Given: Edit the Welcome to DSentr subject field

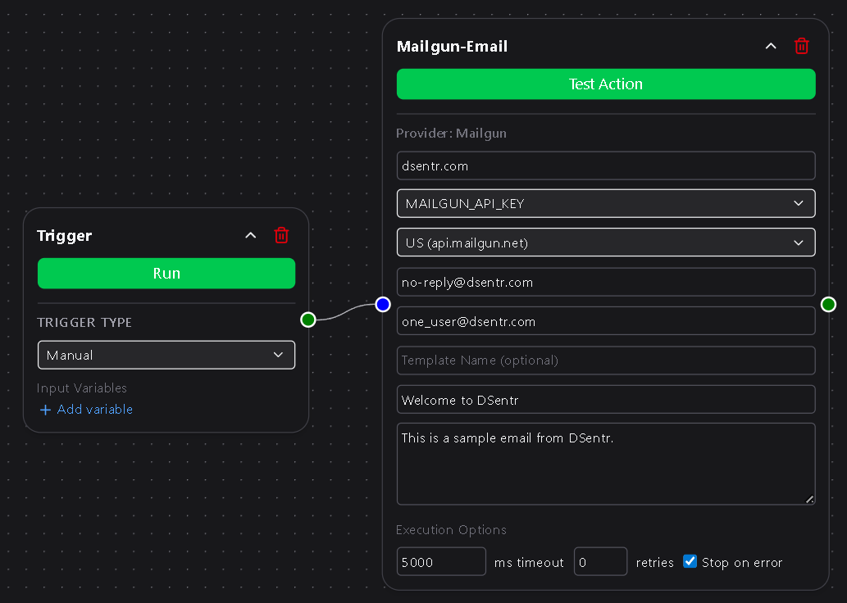Looking at the screenshot, I should coord(606,400).
